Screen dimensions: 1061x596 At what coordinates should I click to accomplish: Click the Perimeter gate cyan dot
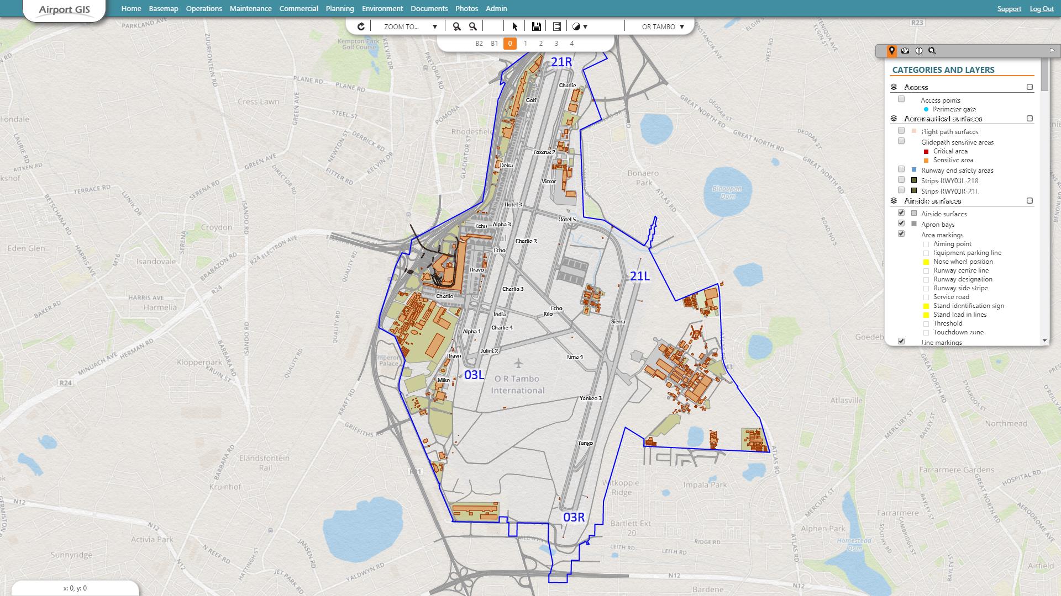point(926,109)
